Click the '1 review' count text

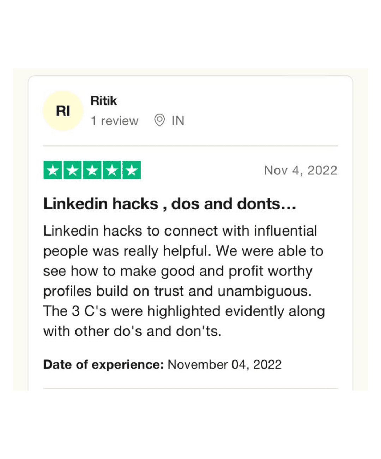pos(115,121)
